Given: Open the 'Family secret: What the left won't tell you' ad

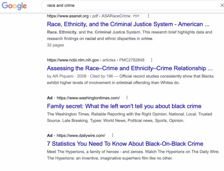Looking at the screenshot, I should tap(124, 106).
